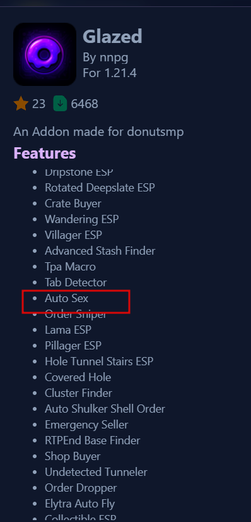Select the Tab Detector entry
251x522 pixels.
[x=76, y=282]
